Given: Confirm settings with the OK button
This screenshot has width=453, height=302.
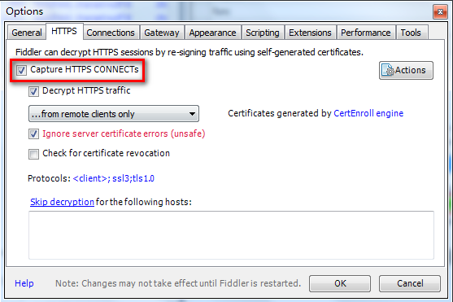Looking at the screenshot, I should click(x=340, y=283).
